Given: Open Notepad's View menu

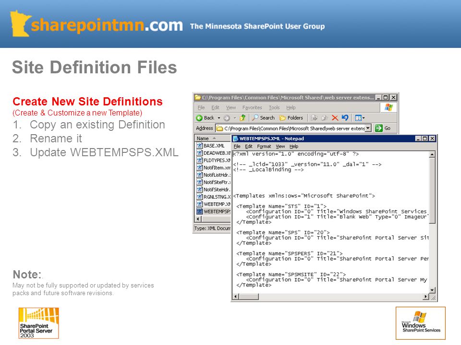Looking at the screenshot, I should point(280,147).
